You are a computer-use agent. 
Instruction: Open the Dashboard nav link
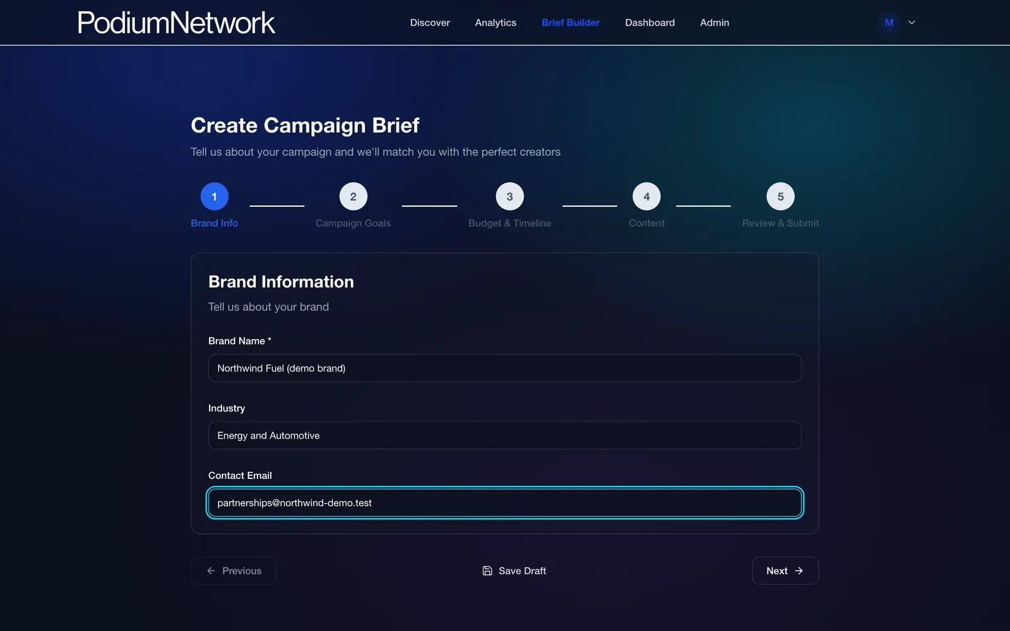coord(650,23)
